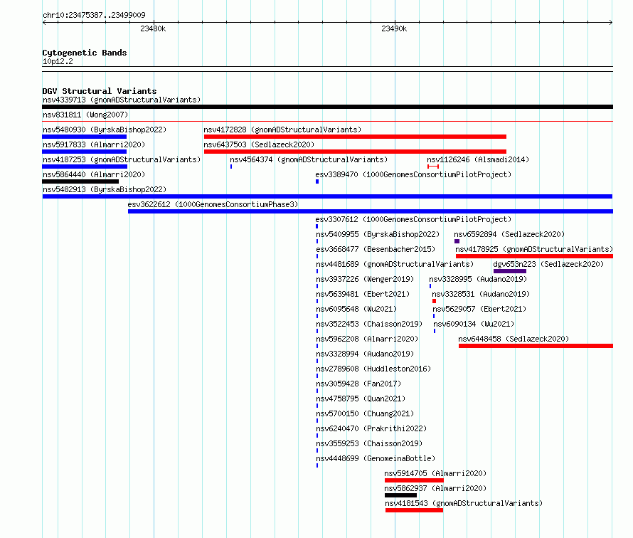The image size is (633, 538).
Task: Click the nsv4339713 gnomADStructuralVariants label
Action: click(122, 100)
